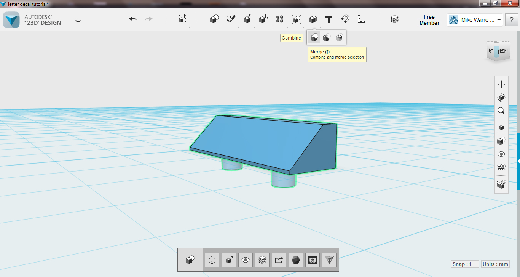Select the rear cylinder under the wedge
The height and width of the screenshot is (277, 520).
click(x=231, y=164)
